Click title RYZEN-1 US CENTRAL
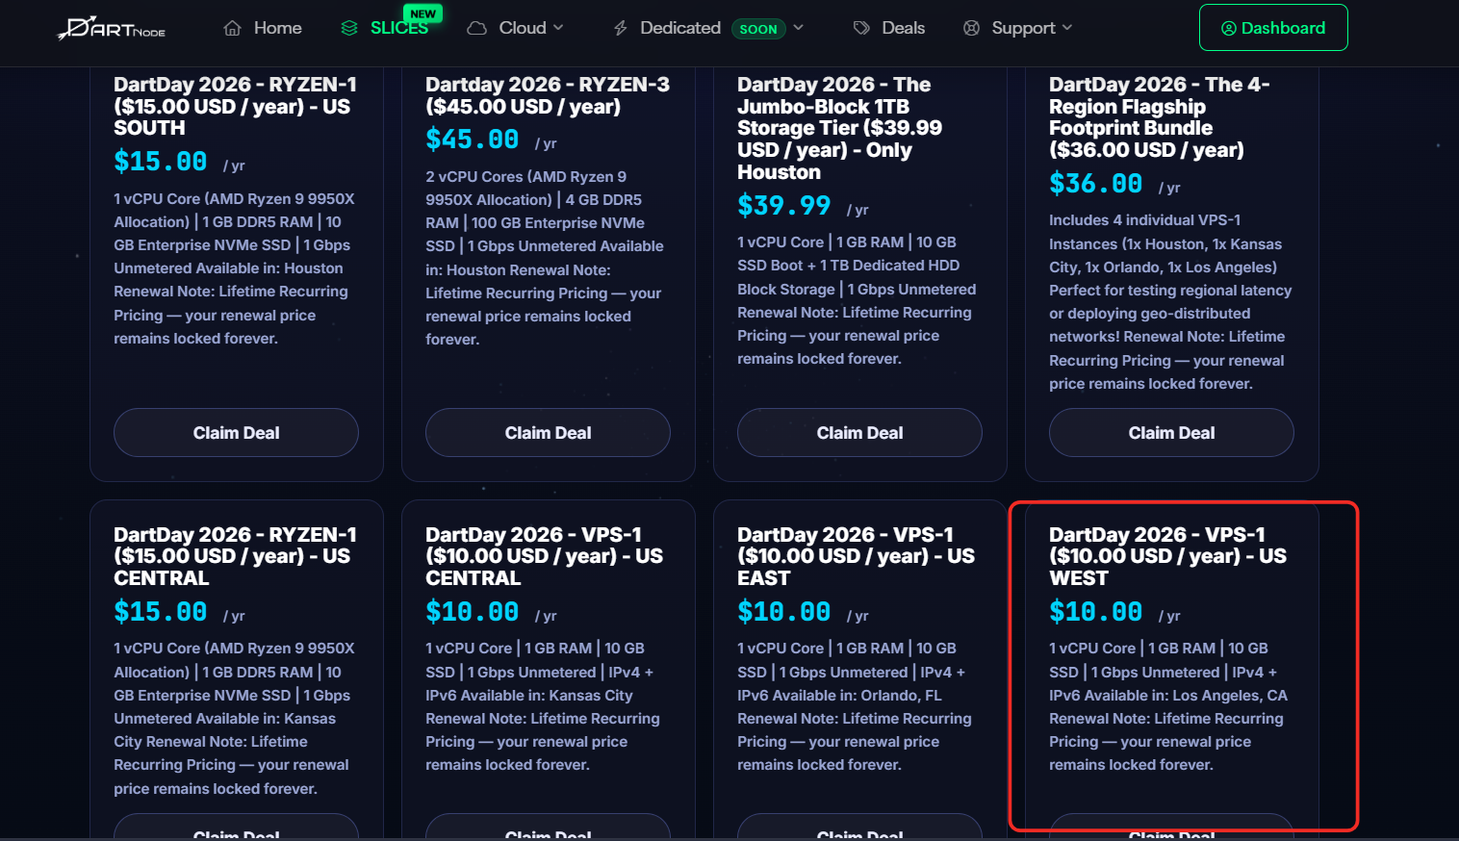 [x=235, y=556]
